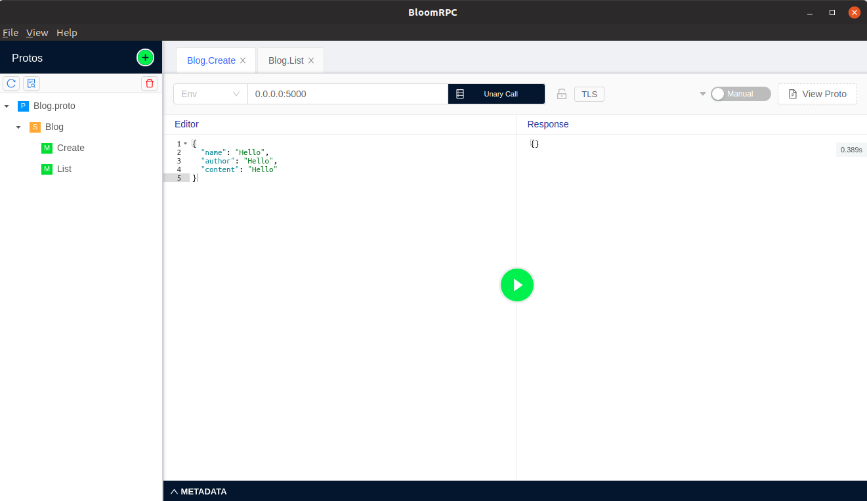Screen dimensions: 867x501
Task: Click the Unary Call icon
Action: [460, 94]
